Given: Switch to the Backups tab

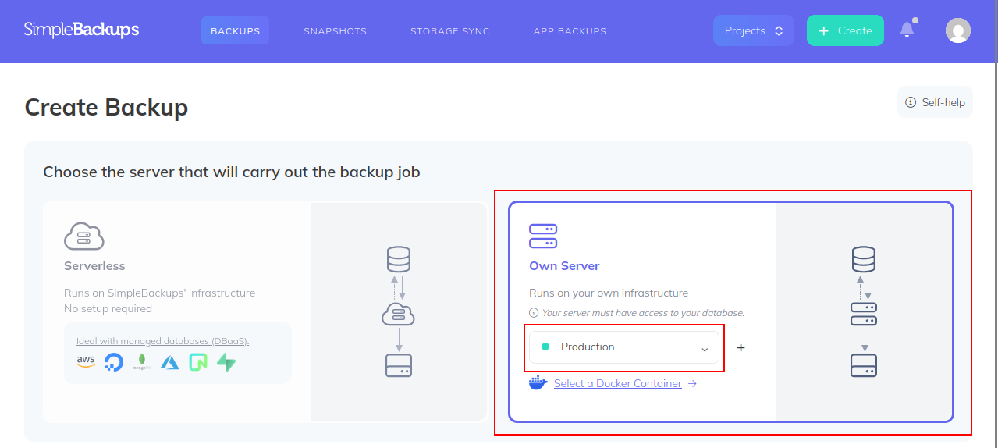Looking at the screenshot, I should click(236, 31).
